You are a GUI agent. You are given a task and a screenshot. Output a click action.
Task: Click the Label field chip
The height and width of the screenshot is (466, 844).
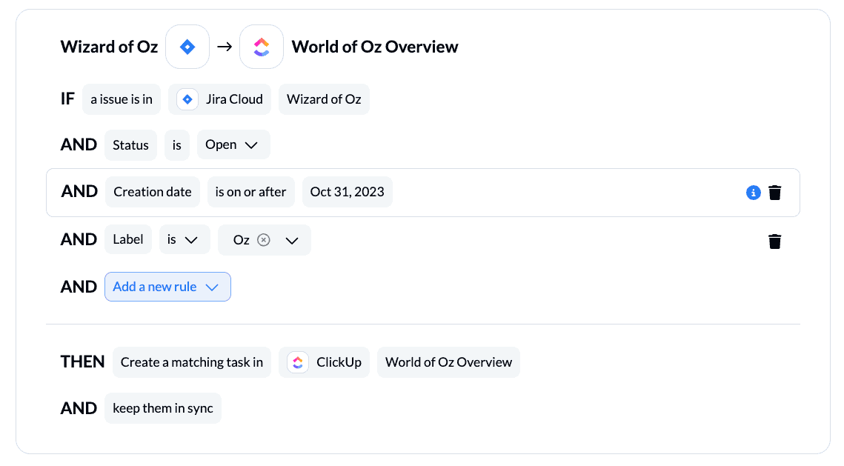pyautogui.click(x=128, y=239)
